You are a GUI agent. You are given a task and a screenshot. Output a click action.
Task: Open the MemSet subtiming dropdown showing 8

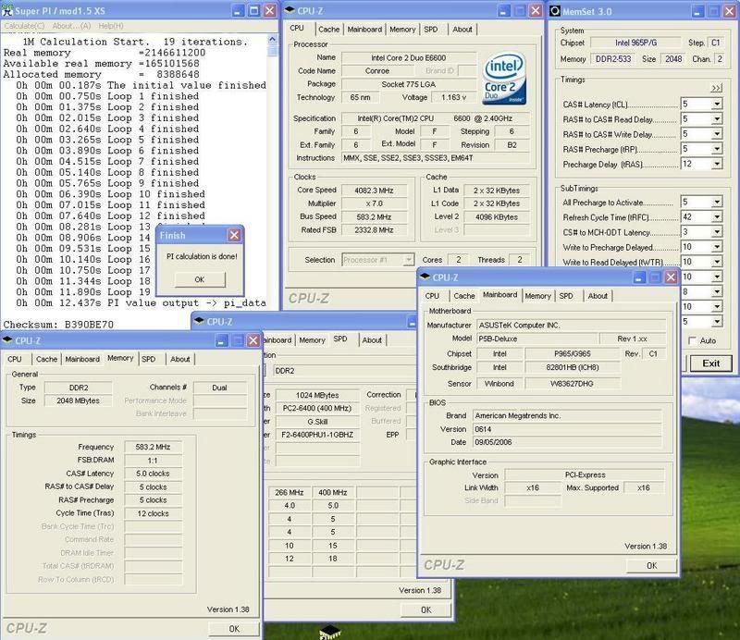tap(717, 291)
